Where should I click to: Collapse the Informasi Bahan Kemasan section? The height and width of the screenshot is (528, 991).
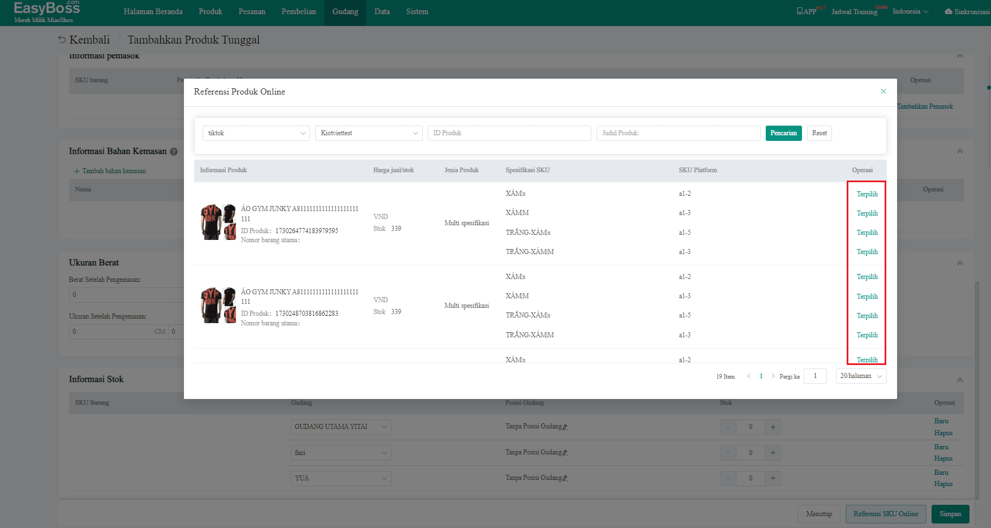click(960, 152)
